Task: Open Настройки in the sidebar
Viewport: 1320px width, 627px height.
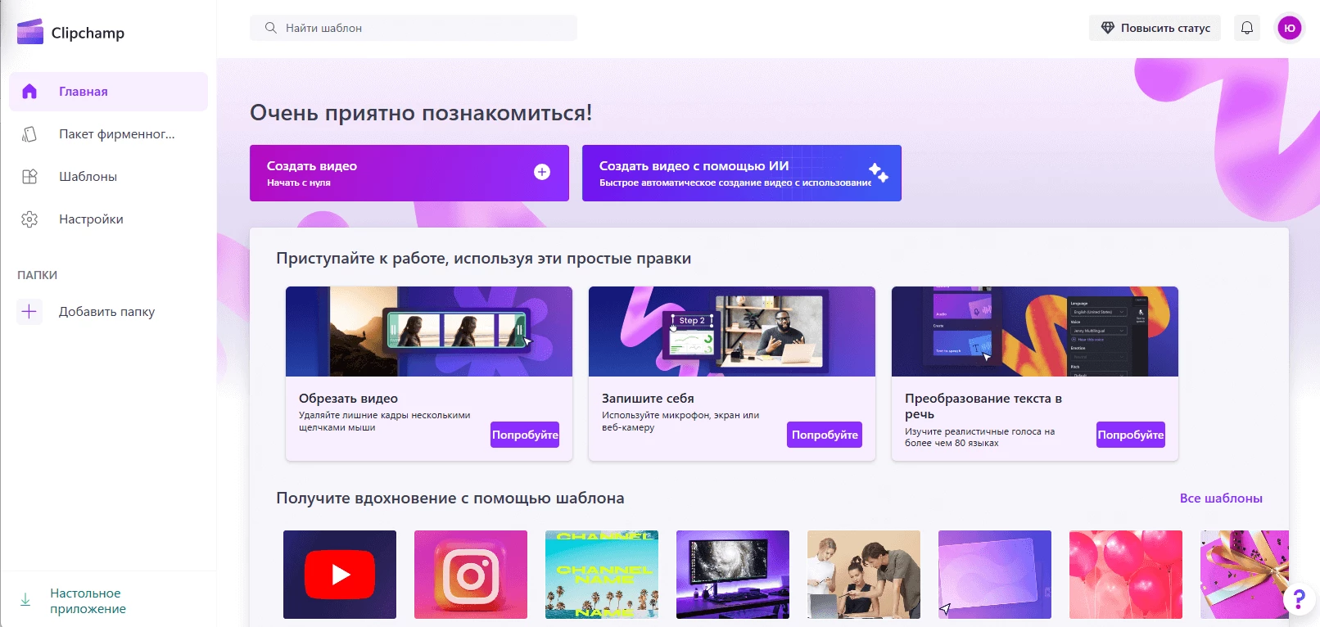Action: coord(108,219)
